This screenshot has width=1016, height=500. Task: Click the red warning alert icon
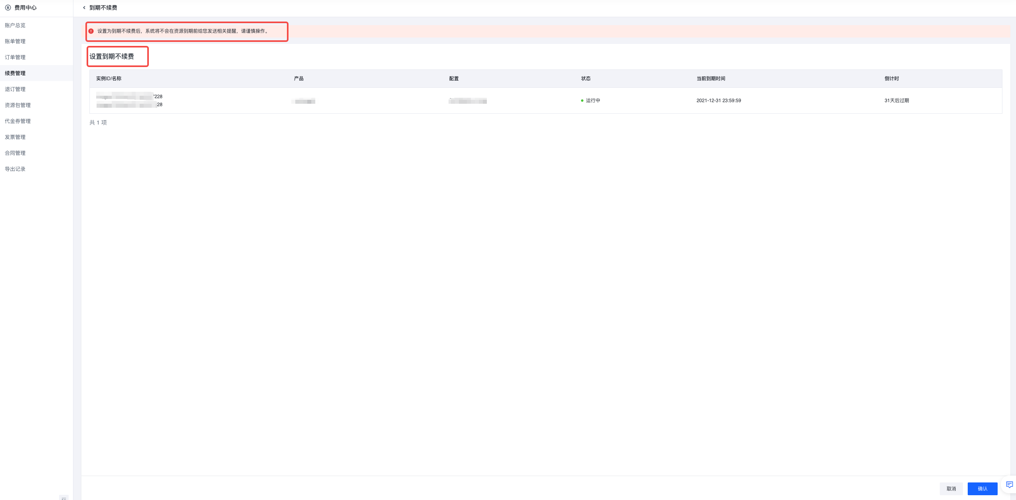(x=91, y=31)
